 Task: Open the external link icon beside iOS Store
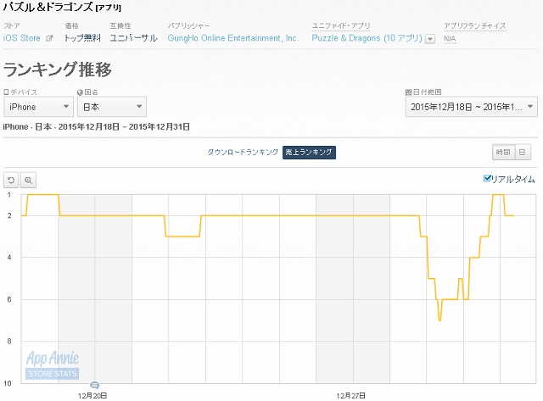[x=49, y=38]
